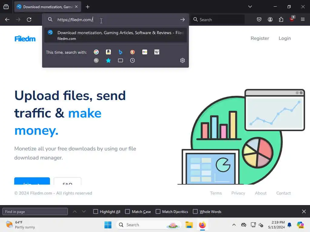Go to next find match arrow
Screen dimensions: 310x232
click(84, 211)
